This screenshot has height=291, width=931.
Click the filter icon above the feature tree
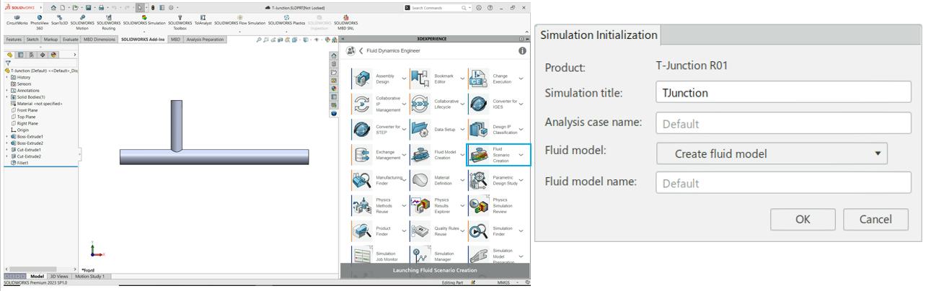tap(8, 63)
